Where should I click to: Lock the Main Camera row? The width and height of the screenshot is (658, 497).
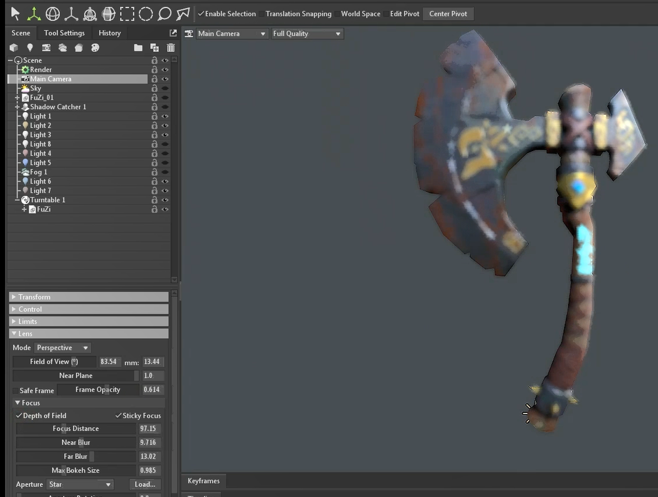154,79
